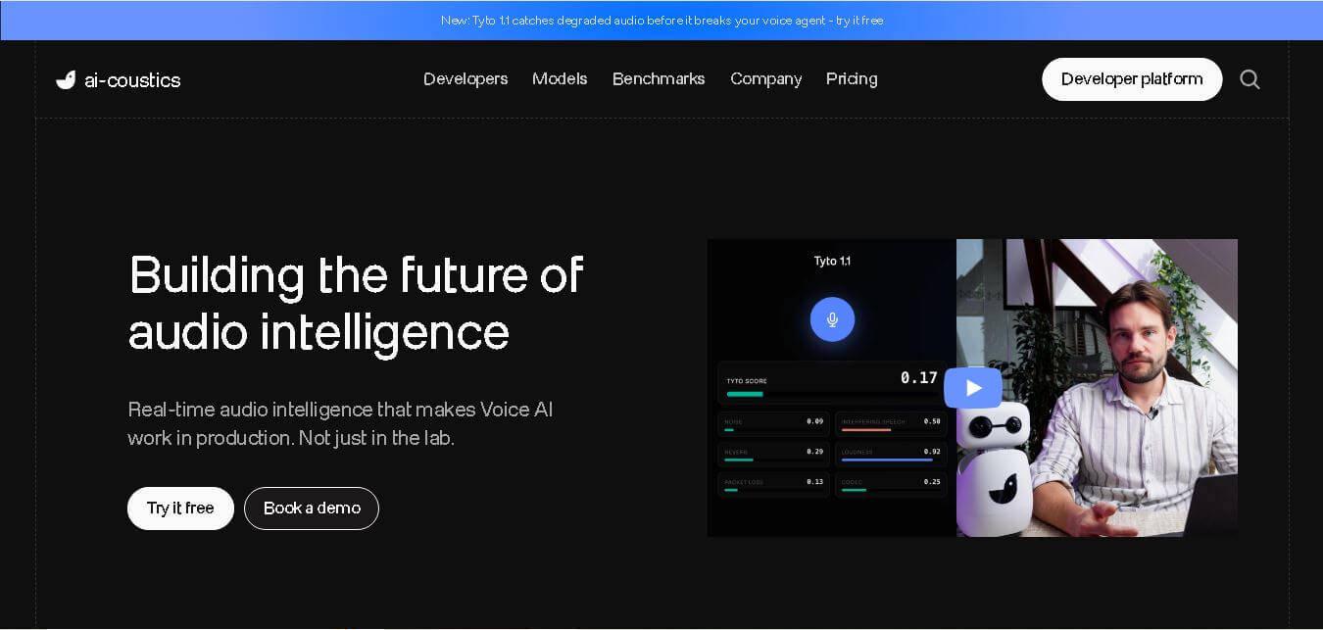The width and height of the screenshot is (1323, 630).
Task: Click the ai-coustics logo
Action: [119, 80]
